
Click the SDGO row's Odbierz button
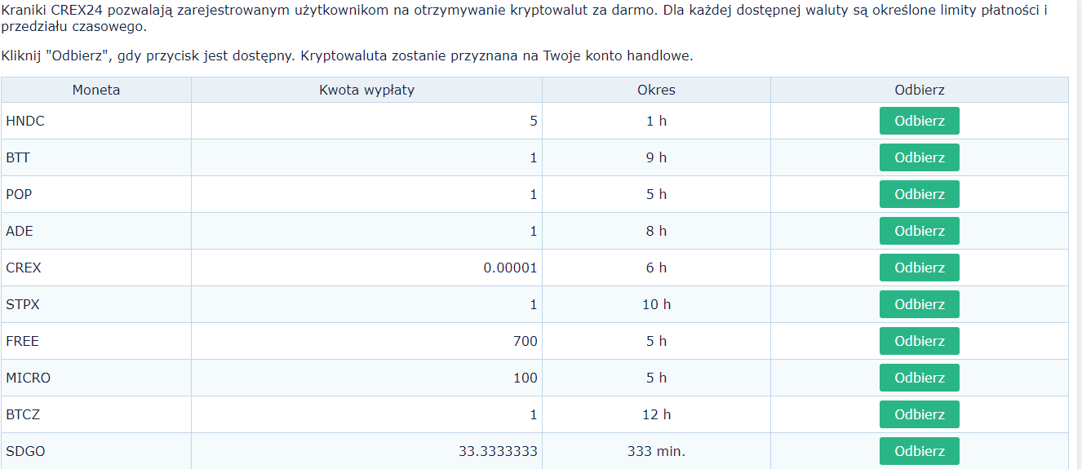[x=919, y=451]
